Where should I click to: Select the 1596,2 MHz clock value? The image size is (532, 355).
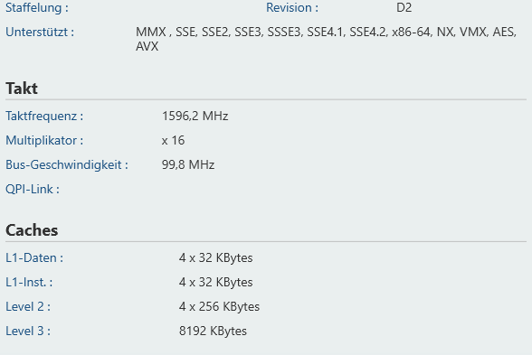tap(195, 117)
